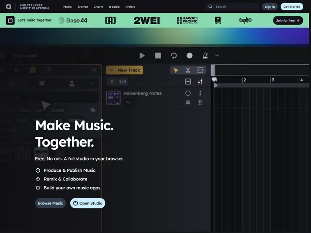Image resolution: width=311 pixels, height=233 pixels.
Task: Open a-radio from the navigation
Action: point(114,7)
